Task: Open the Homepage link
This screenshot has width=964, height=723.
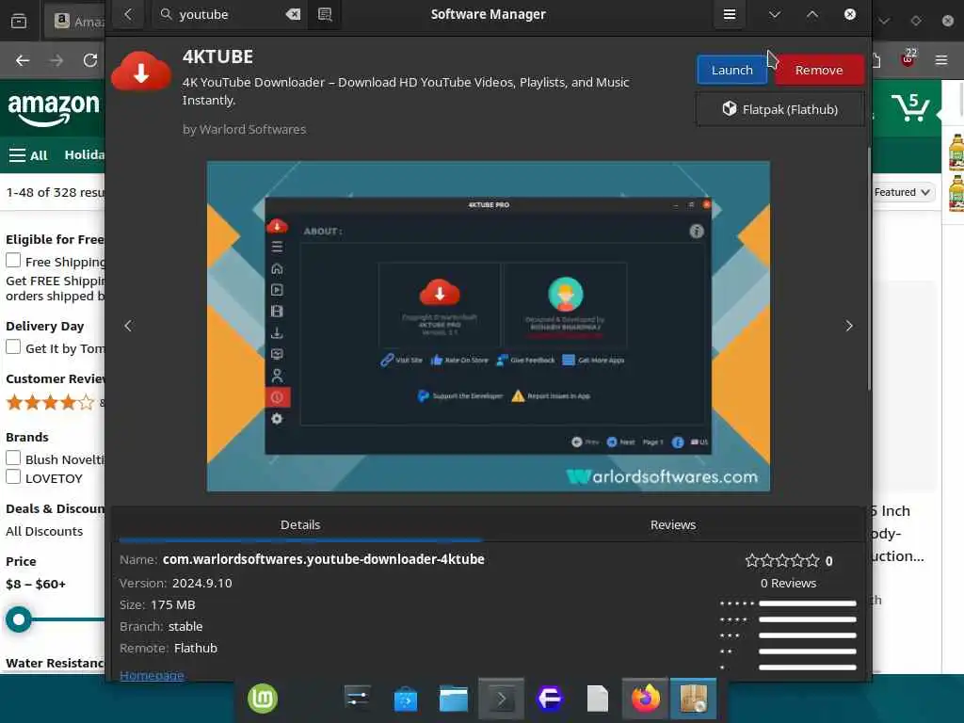Action: click(x=152, y=675)
